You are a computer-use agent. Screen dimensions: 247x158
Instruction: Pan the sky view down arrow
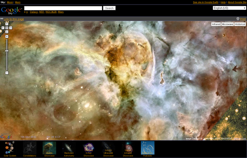pos(7,32)
